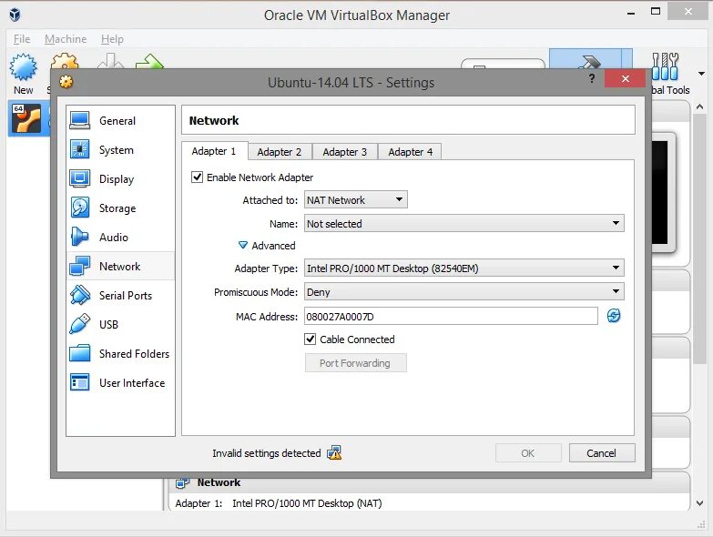
Task: Click the invalid settings warning icon
Action: 334,452
